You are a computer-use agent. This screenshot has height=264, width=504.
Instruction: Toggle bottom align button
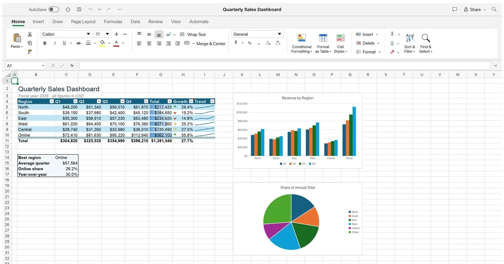tap(159, 34)
